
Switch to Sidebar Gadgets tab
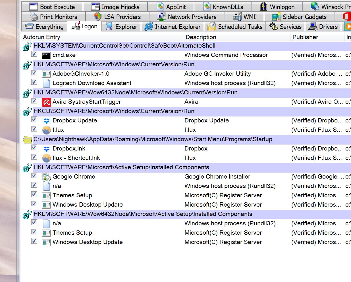pos(300,17)
